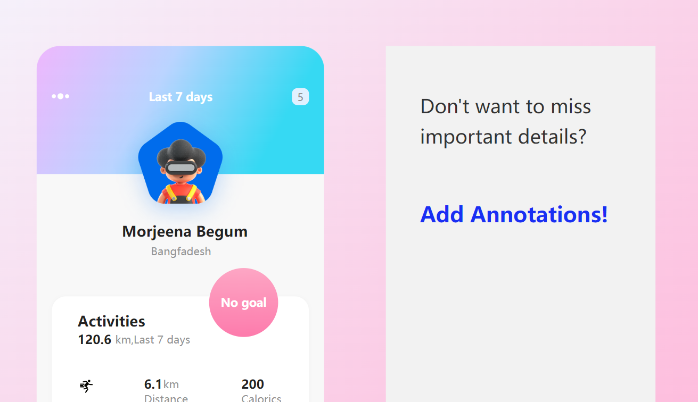
Task: Open the three-dot menu icon
Action: pyautogui.click(x=60, y=96)
